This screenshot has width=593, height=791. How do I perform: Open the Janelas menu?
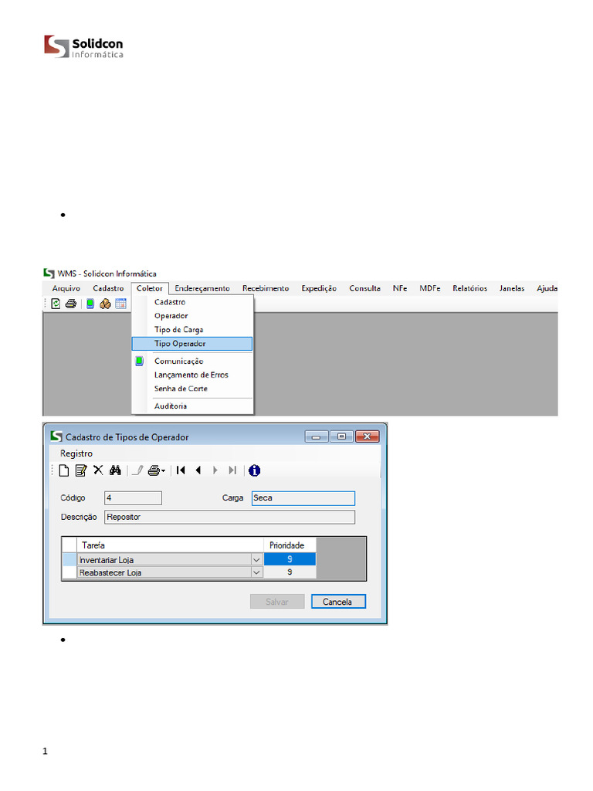pos(512,289)
